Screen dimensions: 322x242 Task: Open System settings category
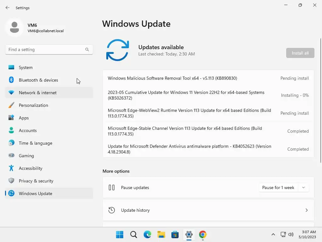click(x=49, y=67)
